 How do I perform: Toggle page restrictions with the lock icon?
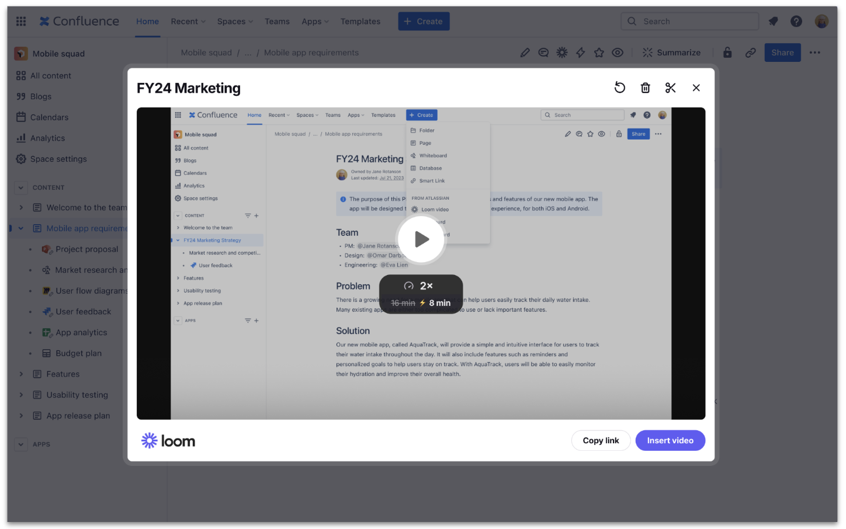(x=727, y=52)
